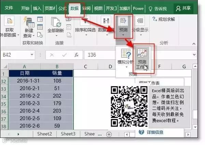The height and width of the screenshot is (145, 205).
Task: Click cell with value 179
Action: click(57, 103)
